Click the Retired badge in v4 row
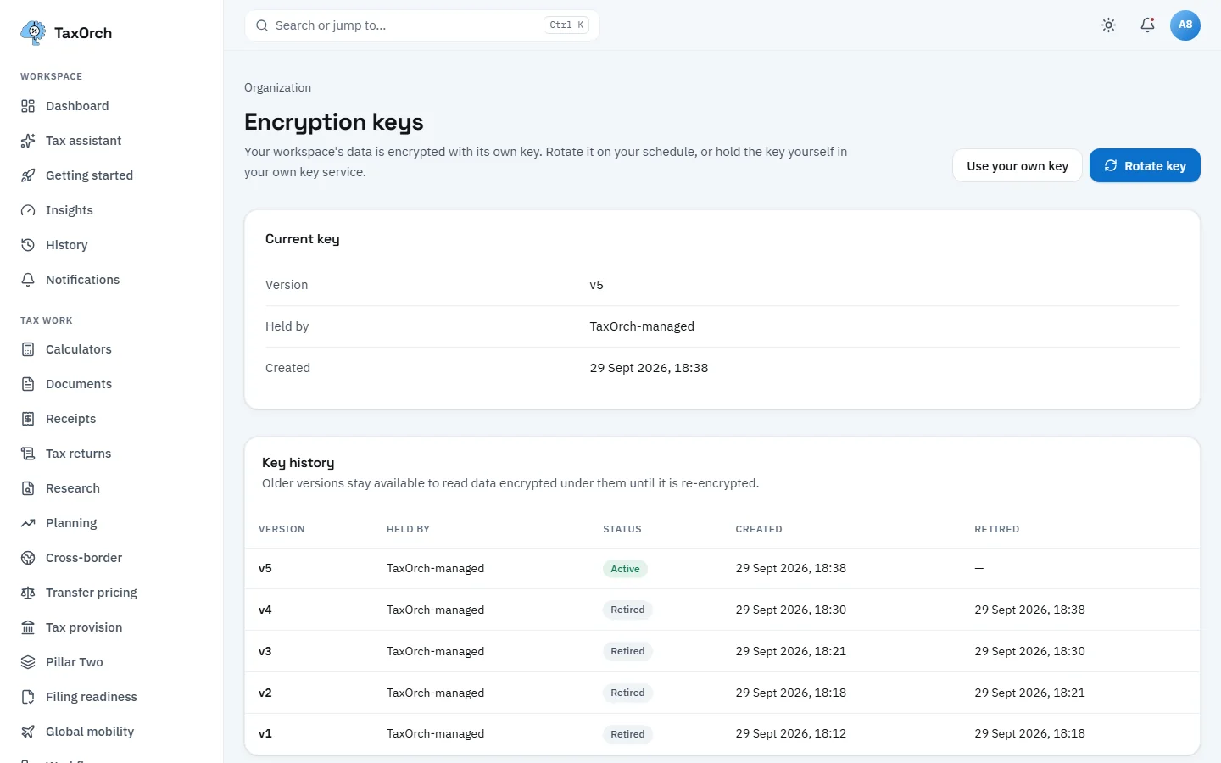The width and height of the screenshot is (1221, 763). coord(627,610)
